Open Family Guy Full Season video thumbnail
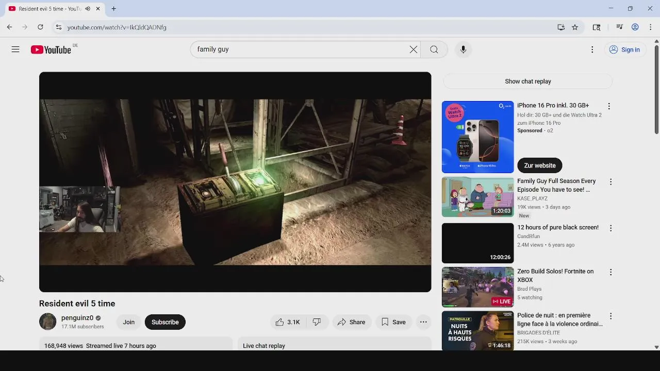660x371 pixels. coord(478,197)
